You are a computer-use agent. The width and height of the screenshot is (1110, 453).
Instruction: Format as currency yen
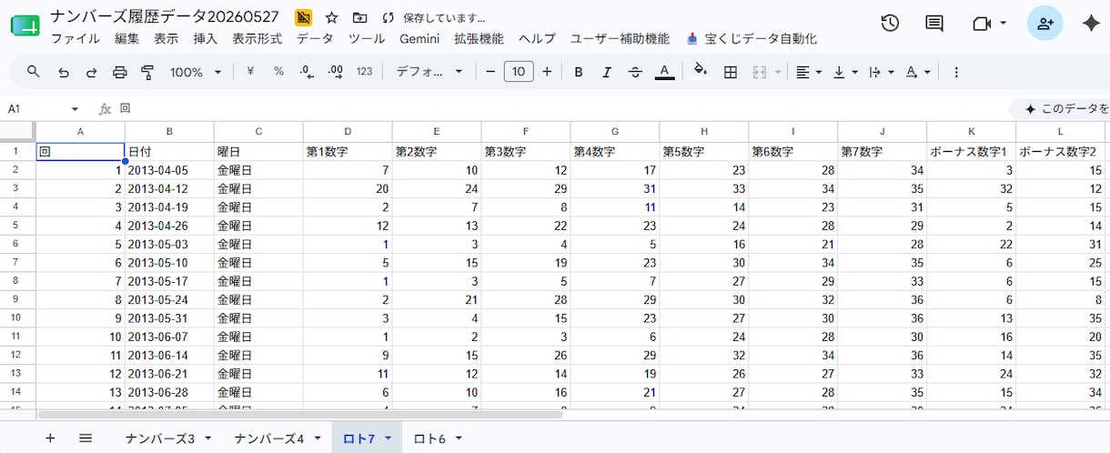(250, 72)
